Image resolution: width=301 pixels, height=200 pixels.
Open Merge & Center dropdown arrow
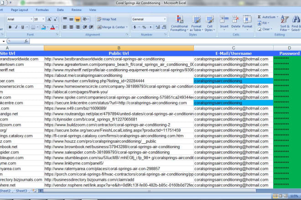coord(127,27)
